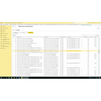Expand the "Ещё" dropdown above the table
The width and height of the screenshot is (101, 101).
click(x=98, y=35)
